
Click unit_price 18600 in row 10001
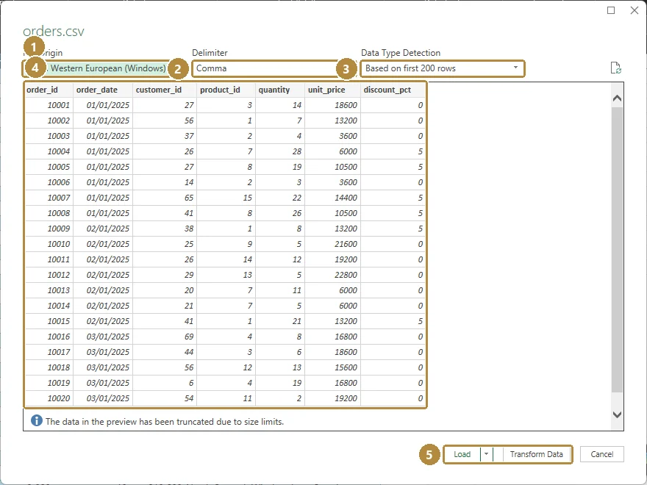[332, 105]
